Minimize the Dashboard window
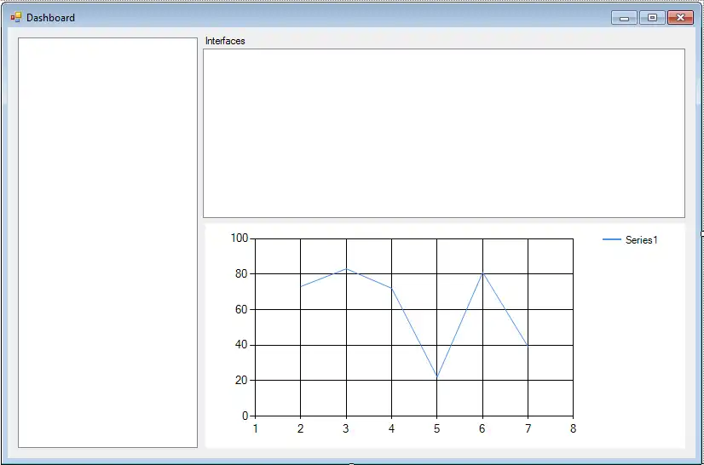This screenshot has height=465, width=704. (624, 18)
